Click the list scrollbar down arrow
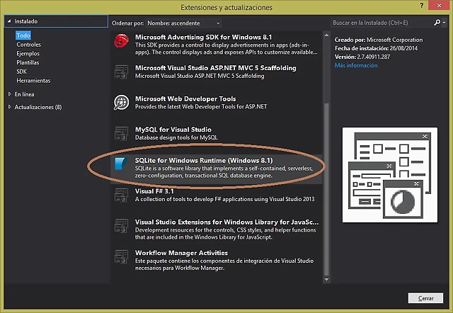The image size is (453, 313). click(326, 280)
